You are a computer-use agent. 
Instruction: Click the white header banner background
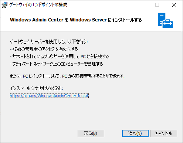coord(86,27)
